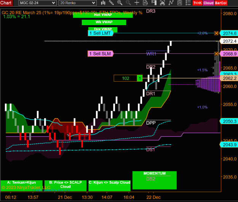Image resolution: width=238 pixels, height=202 pixels.
Task: Click the 21 Dec date label
Action: point(65,197)
